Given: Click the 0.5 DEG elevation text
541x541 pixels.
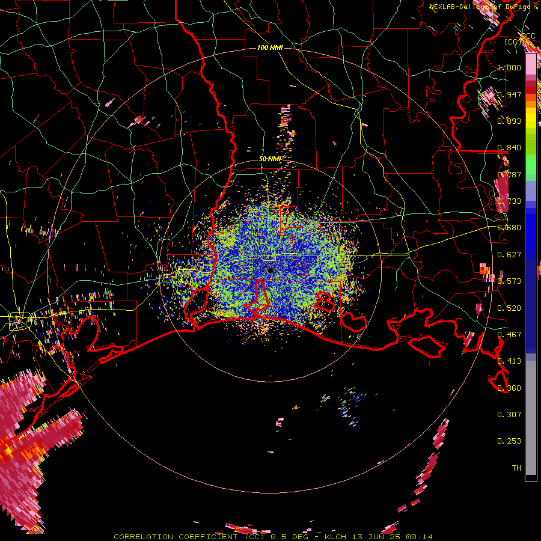Looking at the screenshot, I should pyautogui.click(x=289, y=537).
